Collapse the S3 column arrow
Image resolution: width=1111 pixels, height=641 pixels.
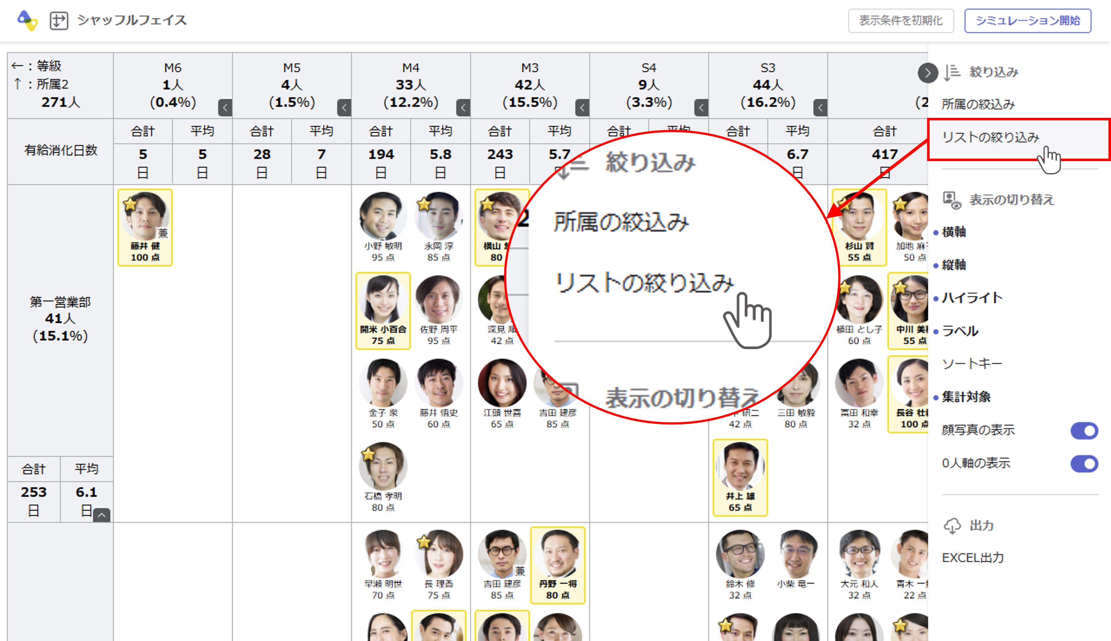[x=820, y=107]
